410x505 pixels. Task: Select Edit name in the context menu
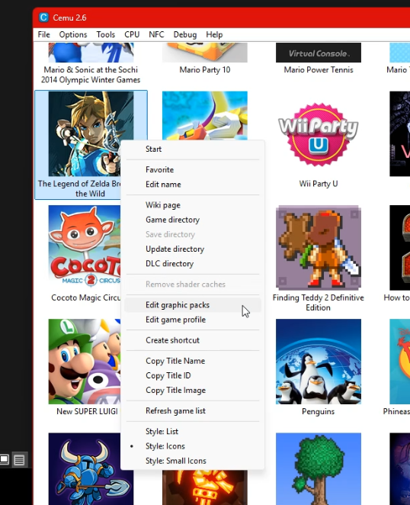coord(193,185)
